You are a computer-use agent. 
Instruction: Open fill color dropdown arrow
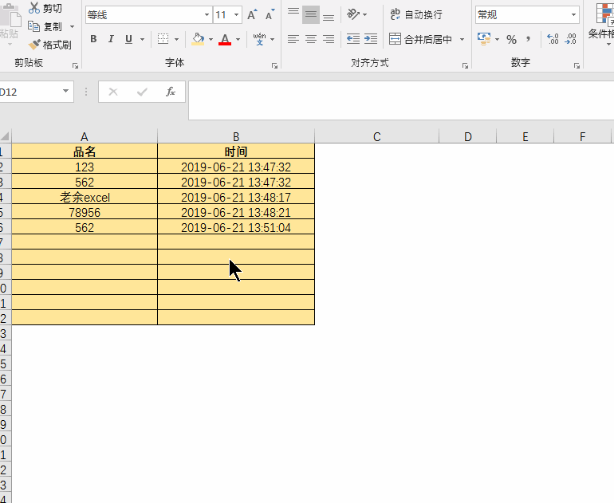click(211, 39)
